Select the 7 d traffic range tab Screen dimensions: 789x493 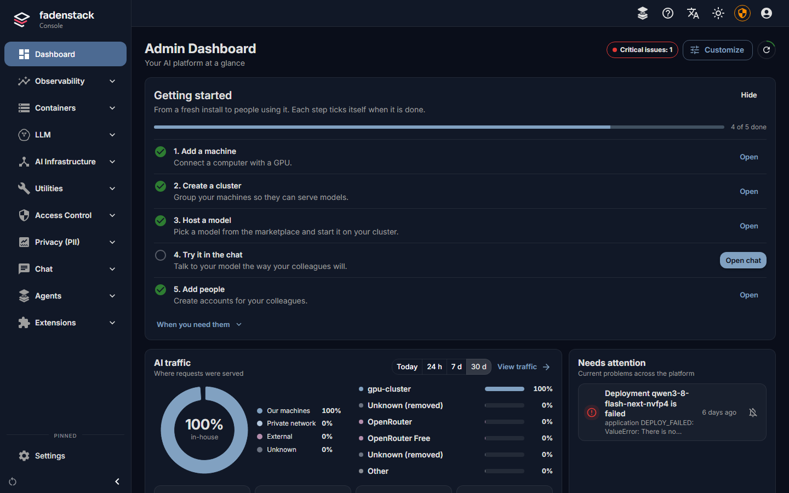click(x=456, y=367)
